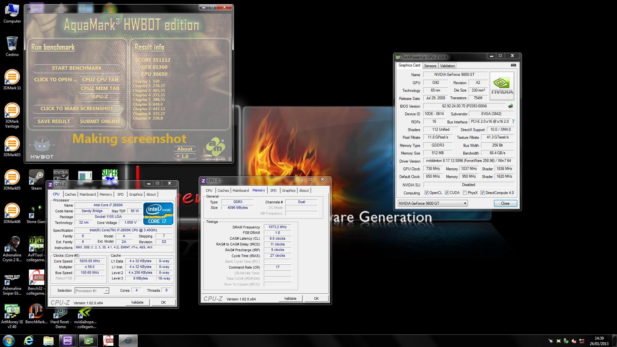Open the Computer desktop icon
The width and height of the screenshot is (617, 347).
(12, 14)
